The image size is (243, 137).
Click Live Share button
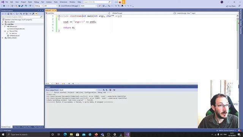pyautogui.click(x=231, y=6)
